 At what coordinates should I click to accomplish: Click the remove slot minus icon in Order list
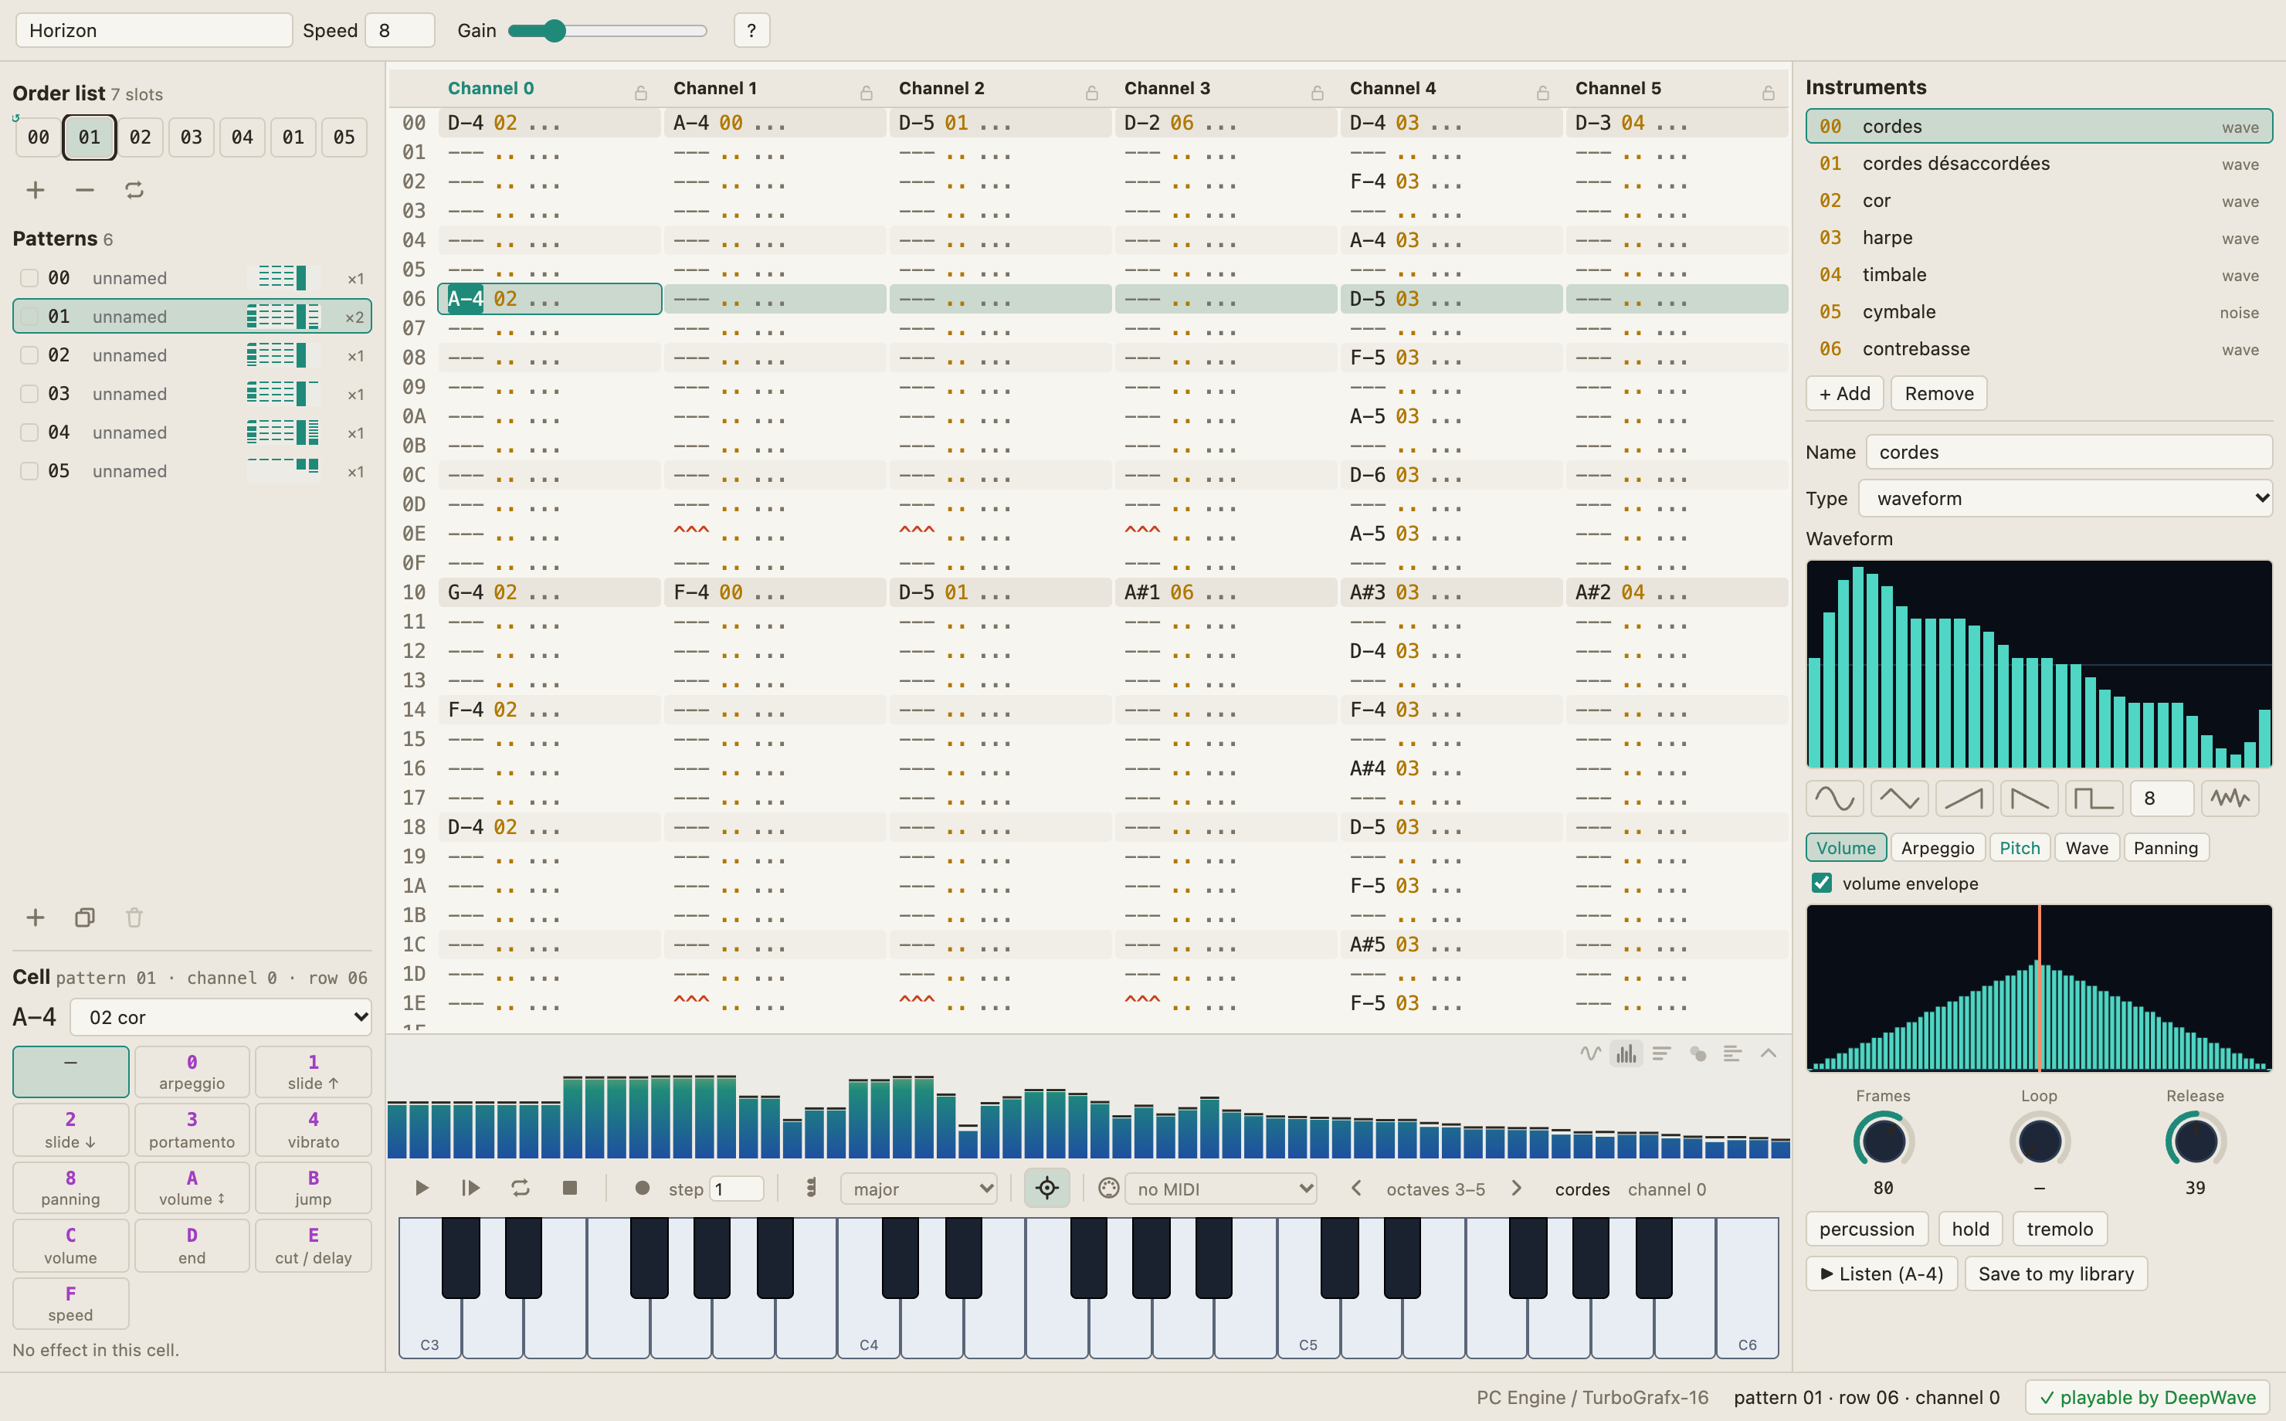pyautogui.click(x=84, y=191)
